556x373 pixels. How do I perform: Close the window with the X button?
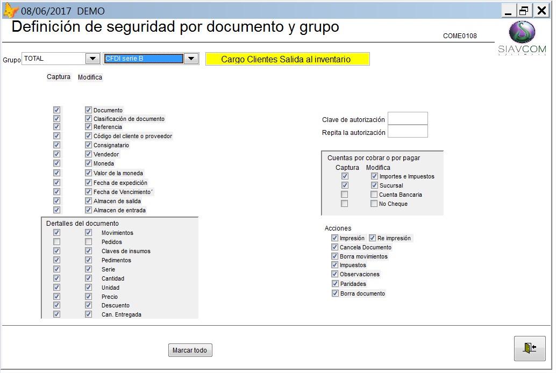(541, 11)
